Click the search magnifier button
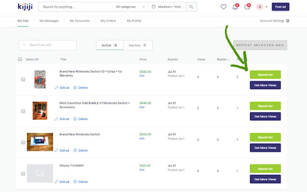The height and width of the screenshot is (192, 307). click(x=191, y=7)
